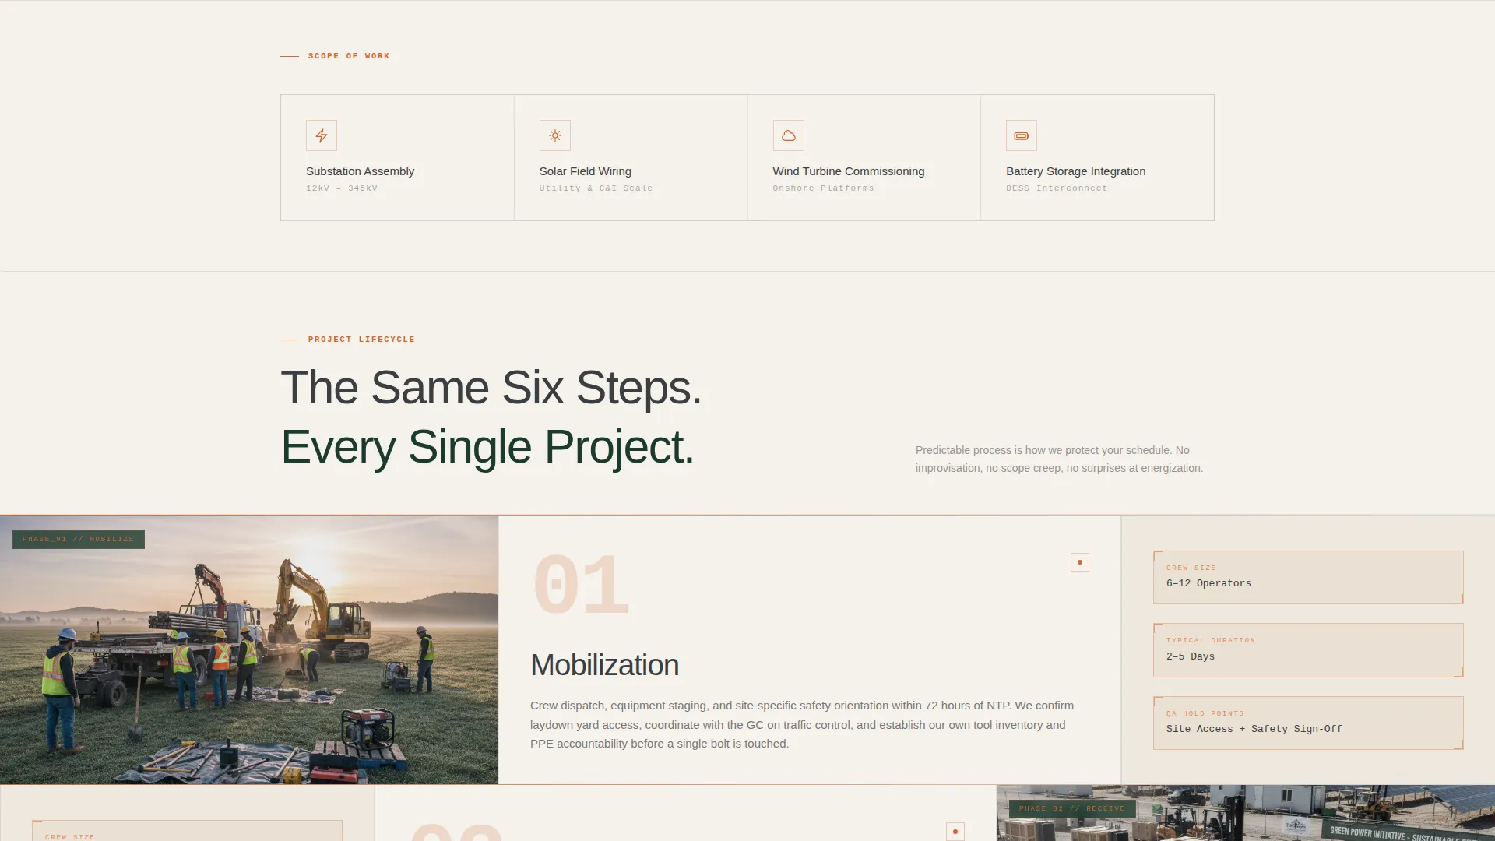Click the sun icon for Solar Field Wiring
The height and width of the screenshot is (841, 1495).
tap(555, 135)
